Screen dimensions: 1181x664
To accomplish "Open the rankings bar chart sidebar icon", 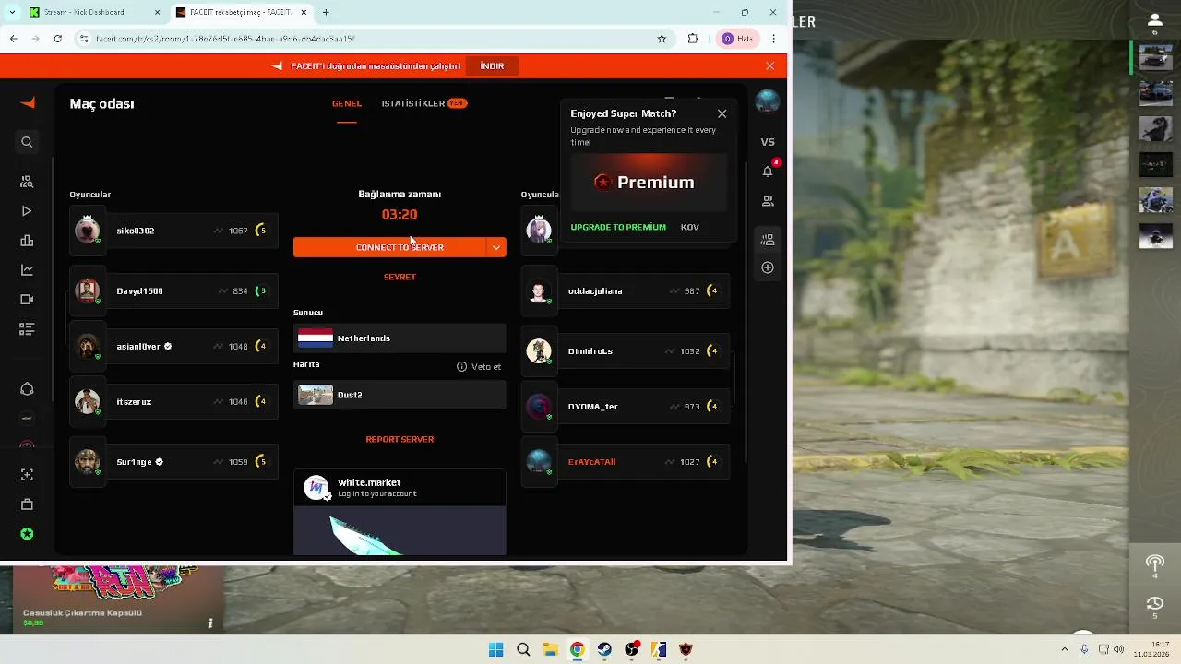I will 27,241.
